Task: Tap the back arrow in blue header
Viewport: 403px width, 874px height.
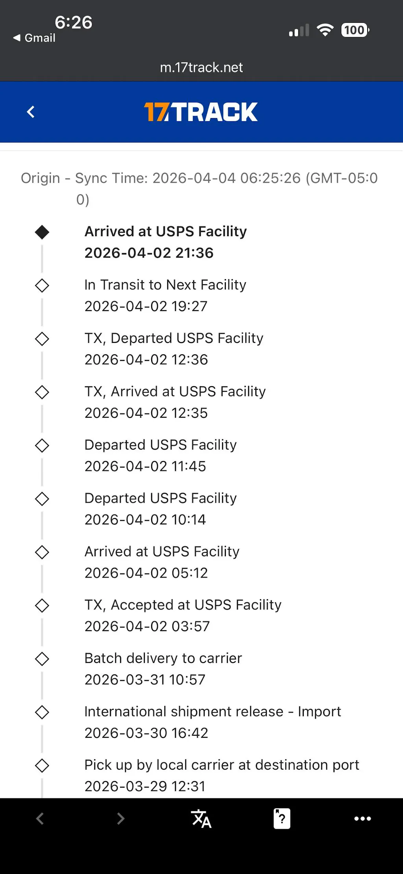Action: (31, 112)
